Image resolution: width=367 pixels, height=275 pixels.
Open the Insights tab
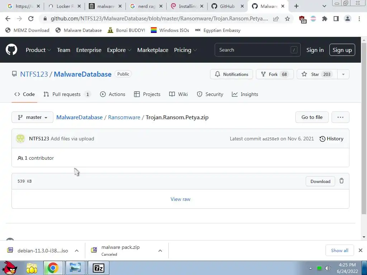pos(245,94)
